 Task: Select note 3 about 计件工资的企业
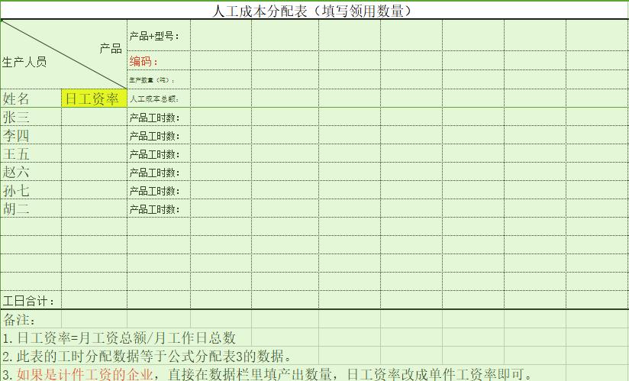pos(266,374)
